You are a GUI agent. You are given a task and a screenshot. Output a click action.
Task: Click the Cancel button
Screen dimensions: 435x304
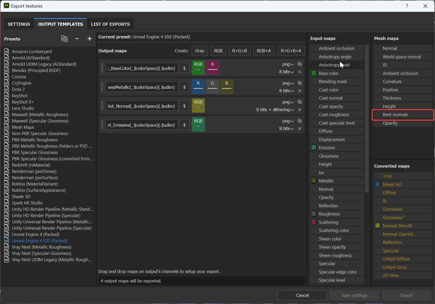click(302, 295)
